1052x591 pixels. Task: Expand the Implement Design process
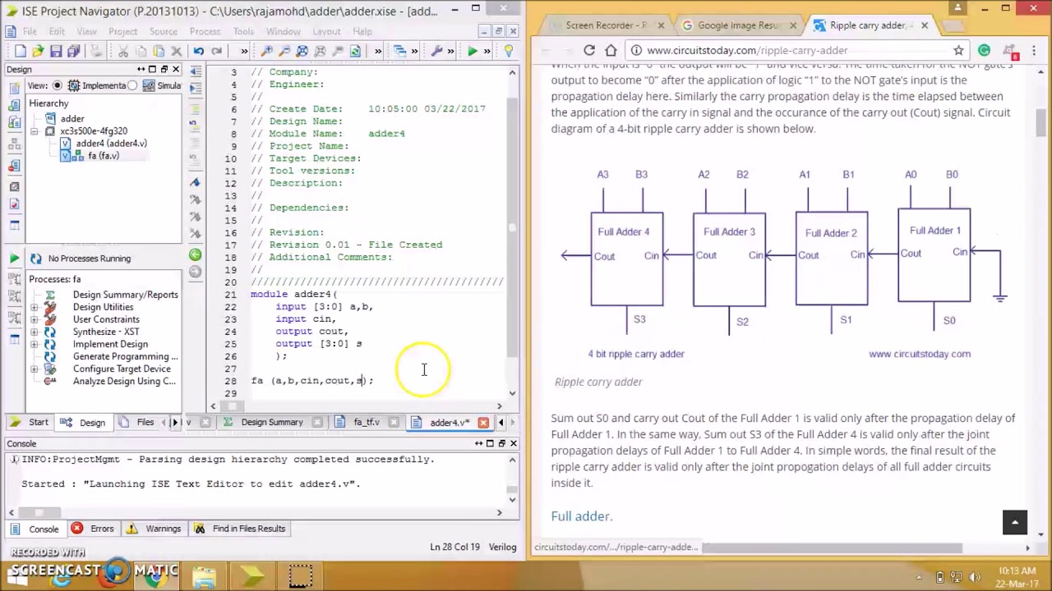(34, 344)
